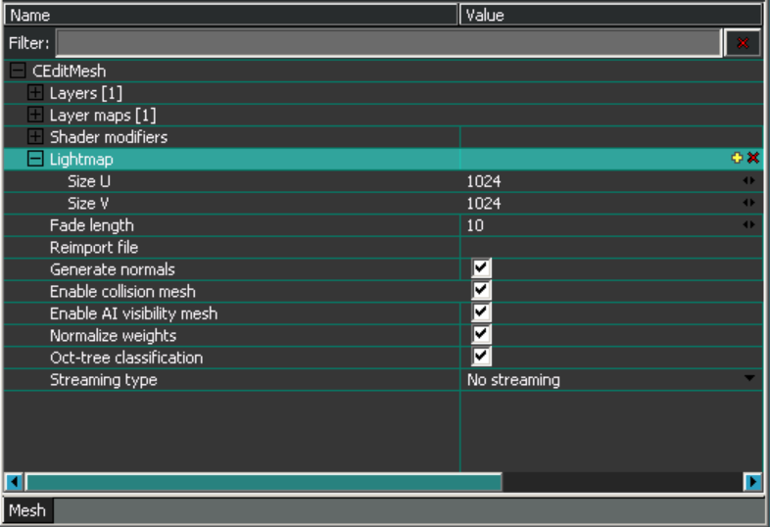Click the Fade length spinner arrows
Screen dimensions: 770x527
tap(748, 224)
